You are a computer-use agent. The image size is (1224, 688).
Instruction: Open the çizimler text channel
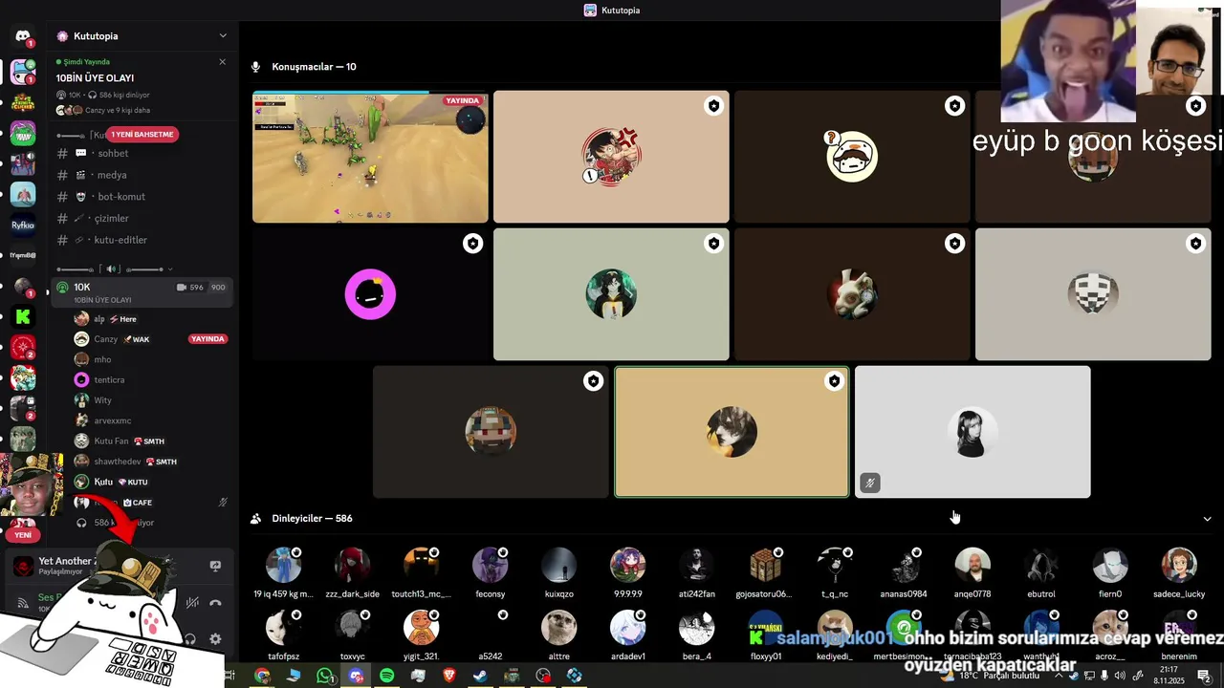(143, 219)
